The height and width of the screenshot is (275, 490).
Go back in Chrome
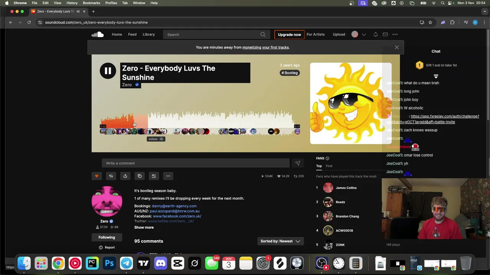(x=11, y=23)
